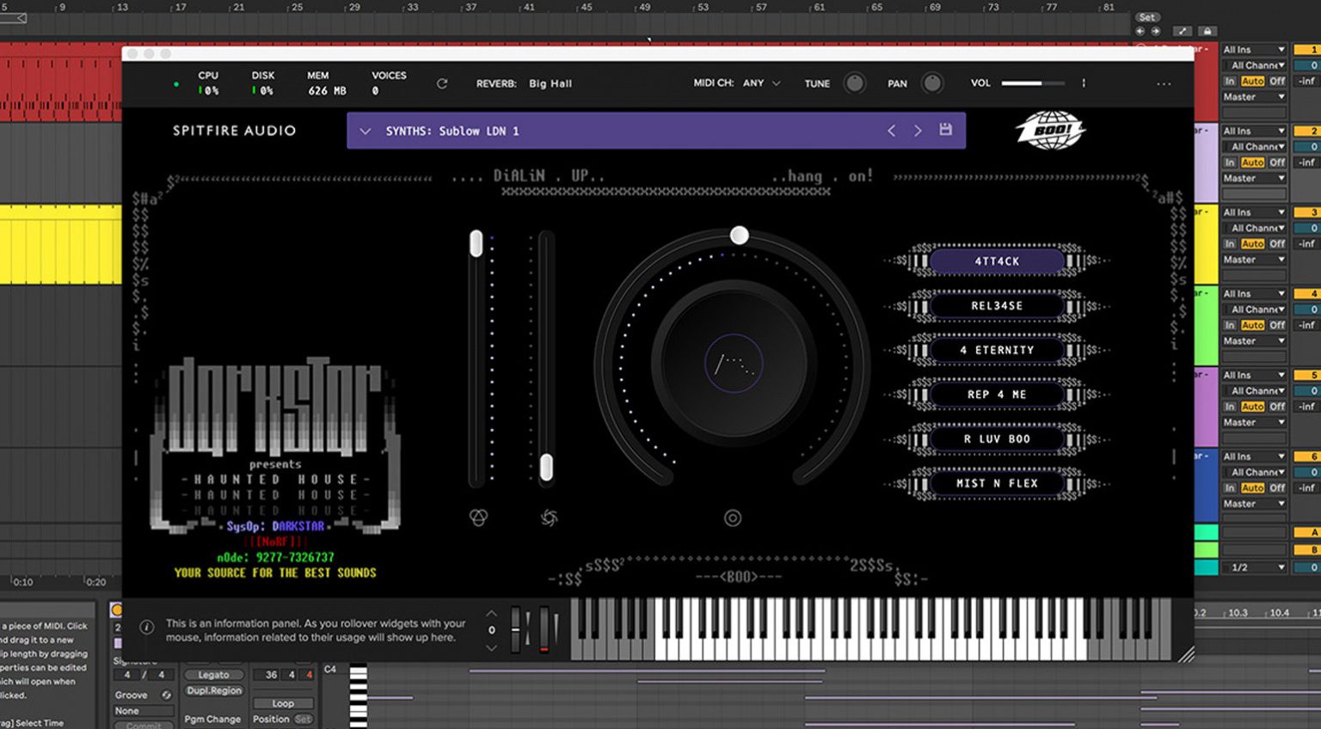1321x729 pixels.
Task: Open the three-dot options menu at top right
Action: coord(1164,83)
